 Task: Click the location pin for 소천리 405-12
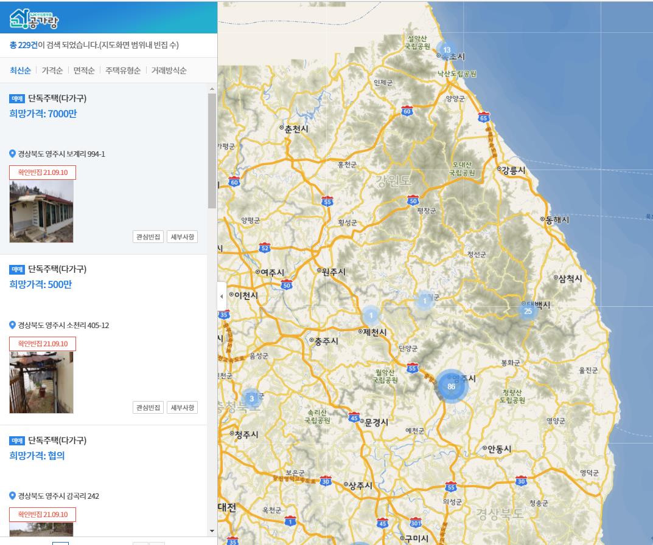click(x=13, y=325)
